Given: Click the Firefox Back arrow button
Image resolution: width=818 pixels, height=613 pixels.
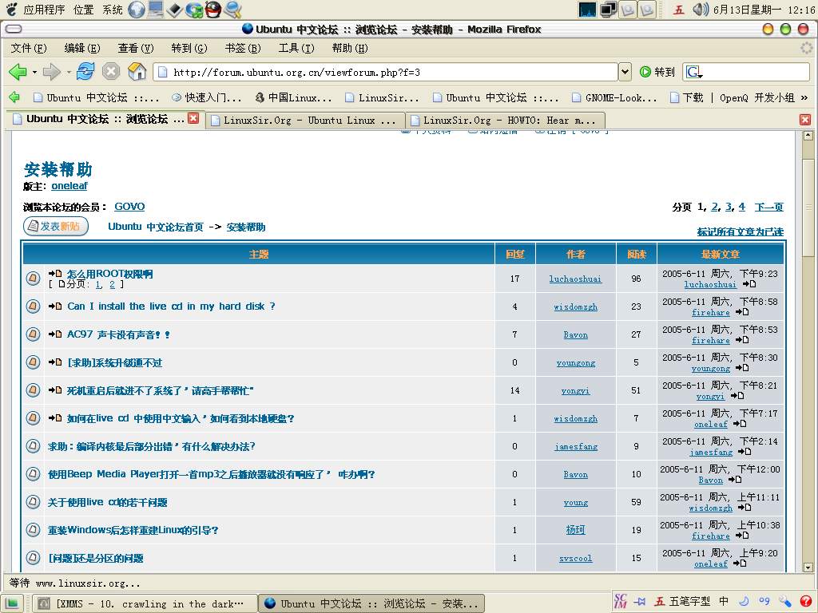Looking at the screenshot, I should pos(18,71).
